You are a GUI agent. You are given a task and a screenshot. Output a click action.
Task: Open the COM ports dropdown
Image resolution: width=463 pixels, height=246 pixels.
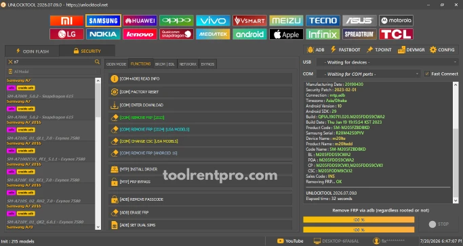pos(369,74)
